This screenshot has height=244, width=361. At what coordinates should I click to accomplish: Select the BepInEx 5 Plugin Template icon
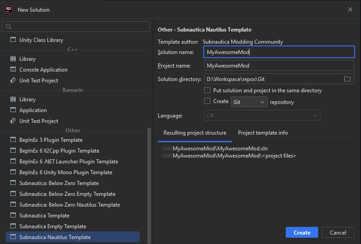13,140
